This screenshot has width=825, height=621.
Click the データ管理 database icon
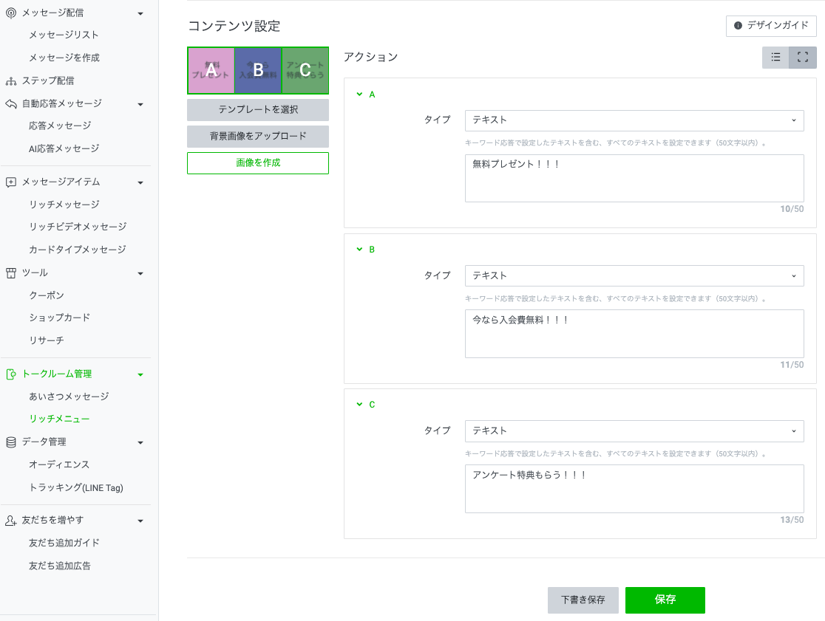click(10, 442)
